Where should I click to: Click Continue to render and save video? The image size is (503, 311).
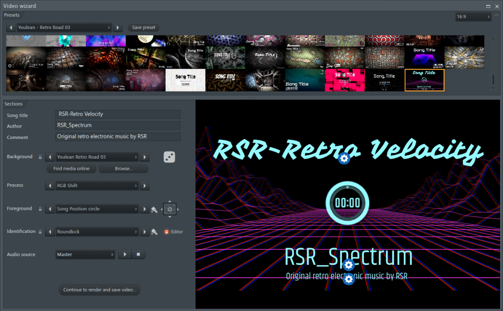point(99,290)
